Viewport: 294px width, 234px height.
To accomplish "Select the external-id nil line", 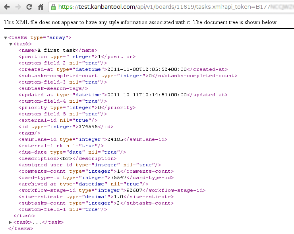I will click(58, 121).
